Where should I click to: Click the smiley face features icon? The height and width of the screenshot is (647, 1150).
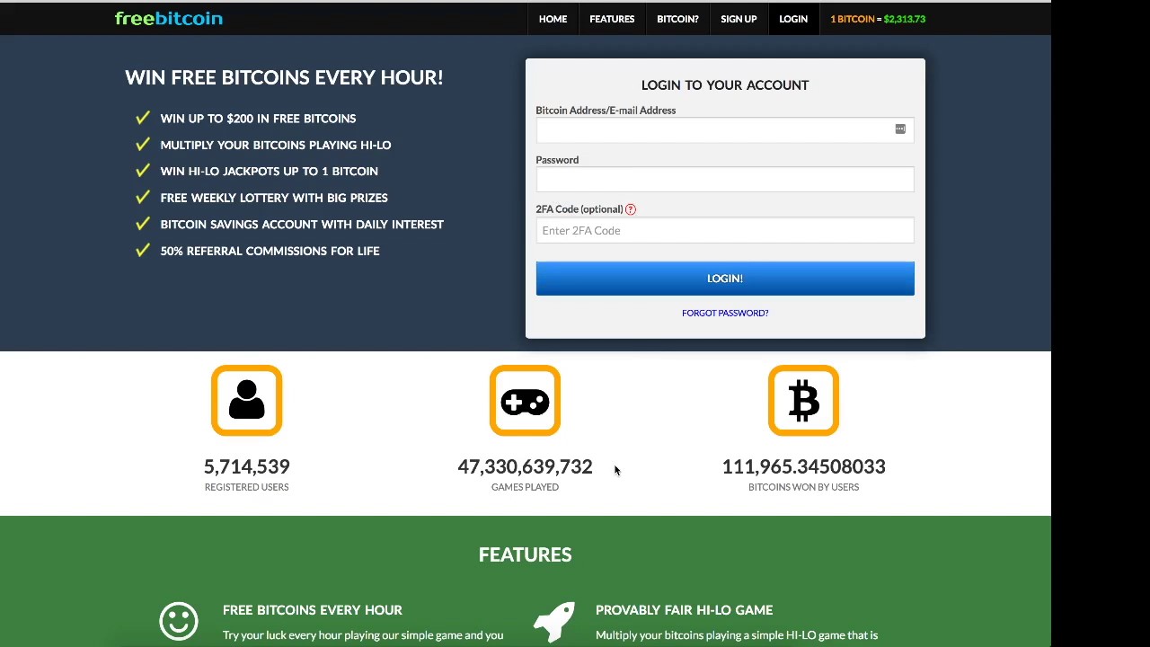[179, 621]
